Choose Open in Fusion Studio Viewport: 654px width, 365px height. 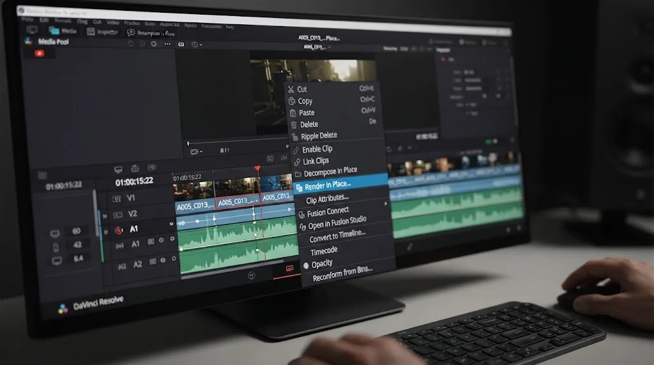344,224
